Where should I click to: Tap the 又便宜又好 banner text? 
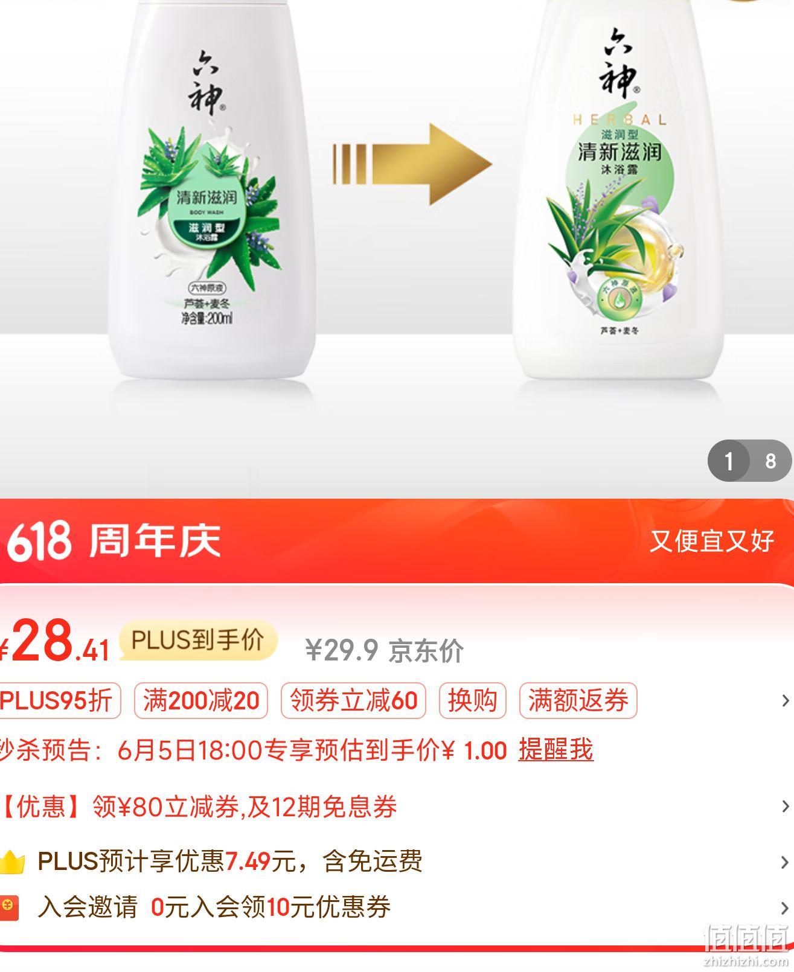click(712, 541)
